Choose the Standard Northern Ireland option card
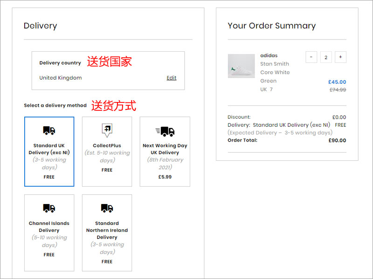Viewport: 373px width, 279px height. [107, 233]
